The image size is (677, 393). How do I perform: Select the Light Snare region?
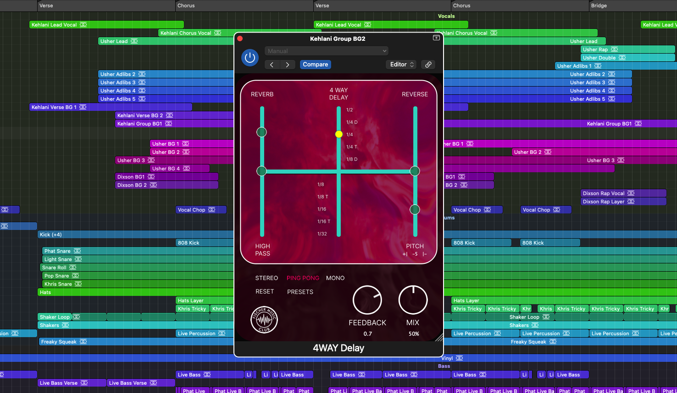point(138,259)
